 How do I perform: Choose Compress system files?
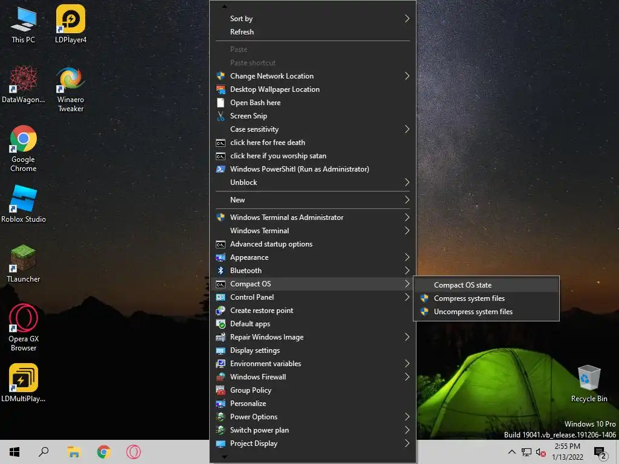[x=487, y=298]
